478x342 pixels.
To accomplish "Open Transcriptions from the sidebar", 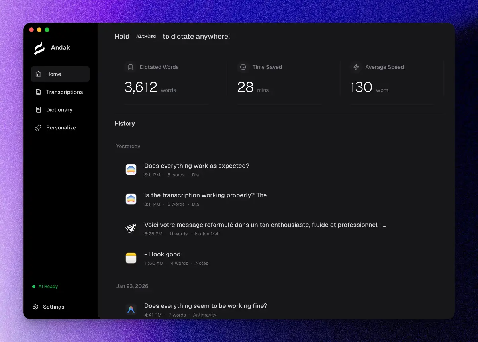I will [x=64, y=92].
